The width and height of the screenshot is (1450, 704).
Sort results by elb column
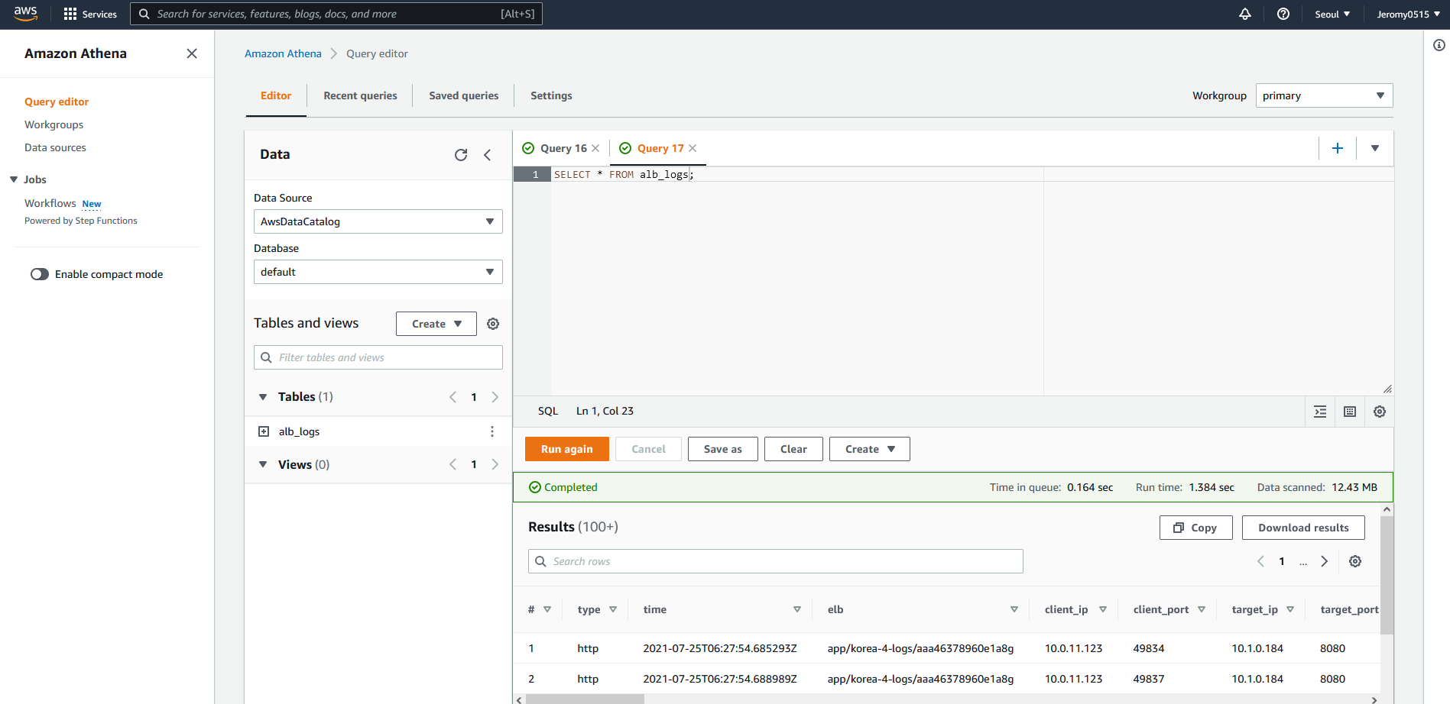1014,609
